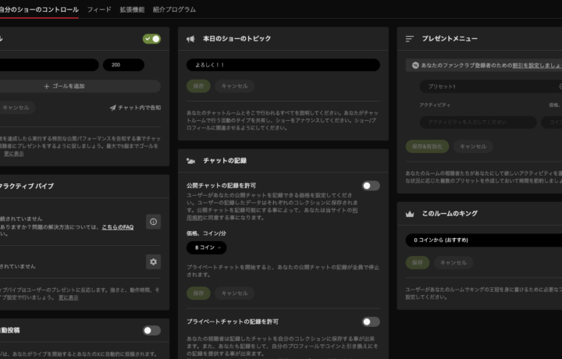Screen dimensions: 562x359
Task: Enable 公開チャットの記録を許可 toggle
Action: 371,186
